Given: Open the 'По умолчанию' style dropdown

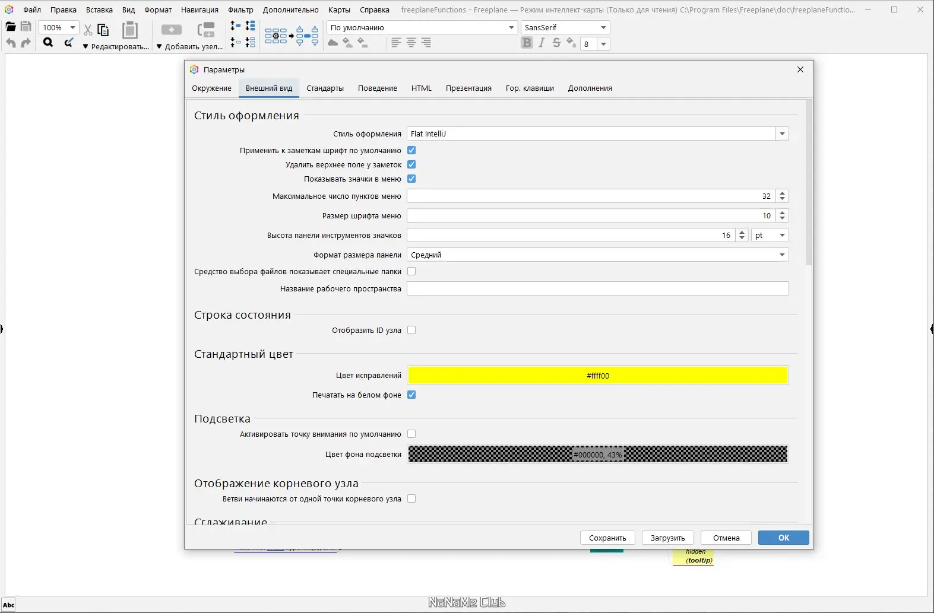Looking at the screenshot, I should tap(422, 28).
